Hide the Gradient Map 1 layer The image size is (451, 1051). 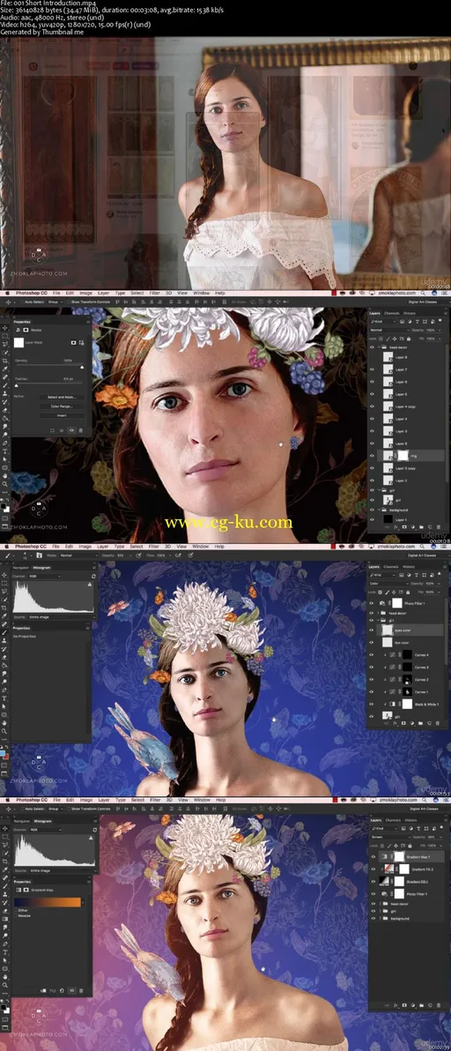[x=373, y=857]
